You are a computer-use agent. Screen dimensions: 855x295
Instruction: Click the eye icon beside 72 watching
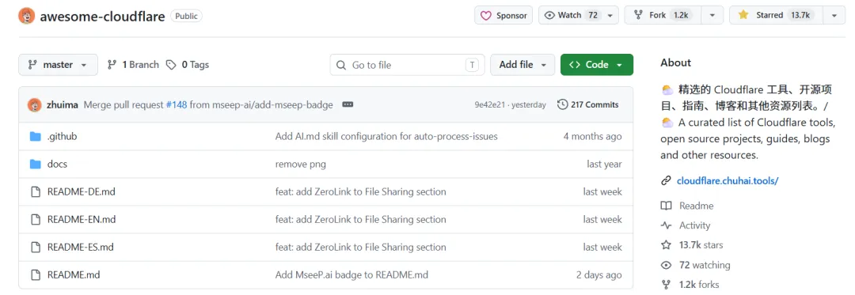666,265
